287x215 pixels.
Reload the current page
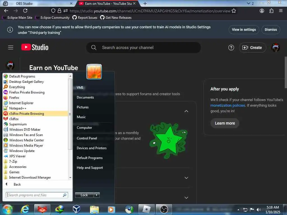25,11
